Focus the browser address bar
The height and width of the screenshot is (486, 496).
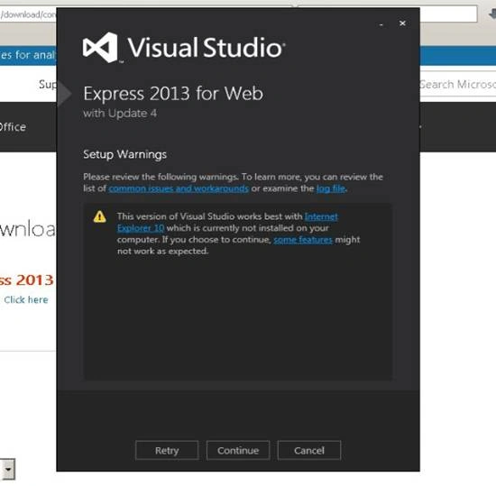pyautogui.click(x=28, y=14)
